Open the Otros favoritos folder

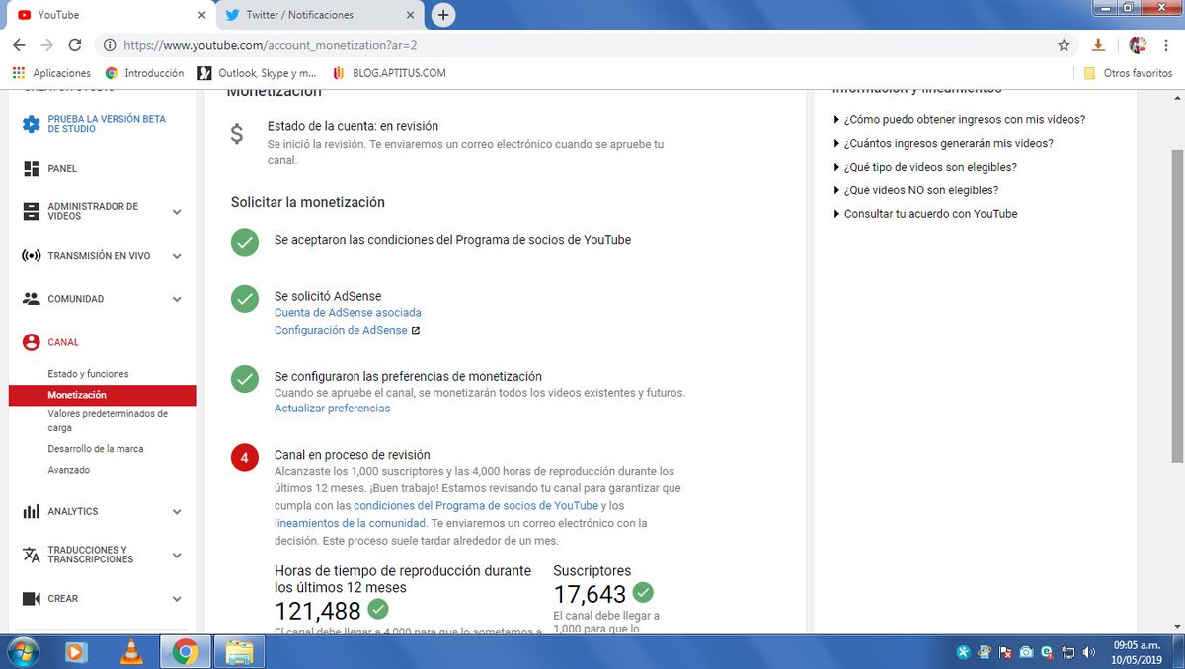point(1128,73)
